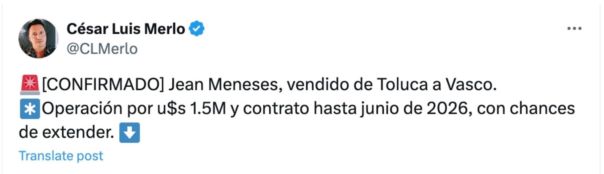Click the blue verified badge
604x174 pixels.
(x=197, y=28)
